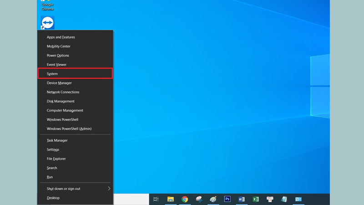Open Disk Management
The width and height of the screenshot is (364, 205).
point(61,101)
